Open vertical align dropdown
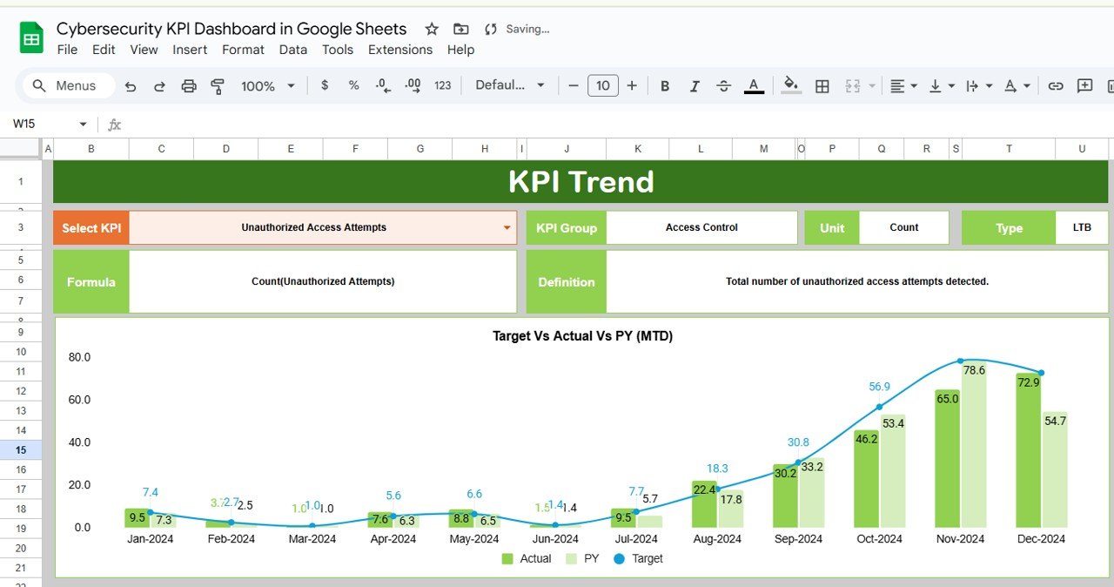Screen dimensions: 1114x587 click(943, 85)
